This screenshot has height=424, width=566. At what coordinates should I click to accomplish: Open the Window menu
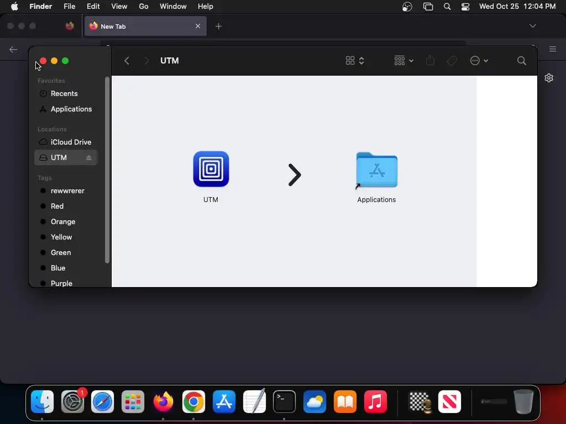click(x=173, y=7)
